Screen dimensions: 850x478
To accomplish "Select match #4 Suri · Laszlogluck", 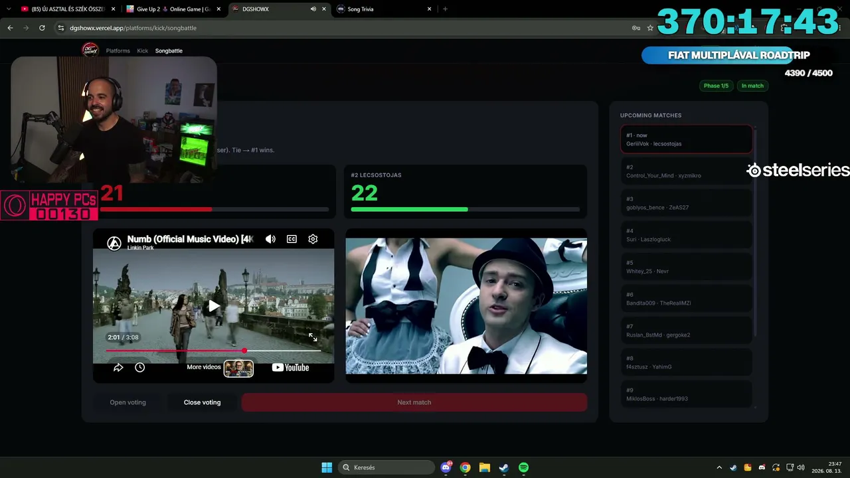I will (687, 235).
